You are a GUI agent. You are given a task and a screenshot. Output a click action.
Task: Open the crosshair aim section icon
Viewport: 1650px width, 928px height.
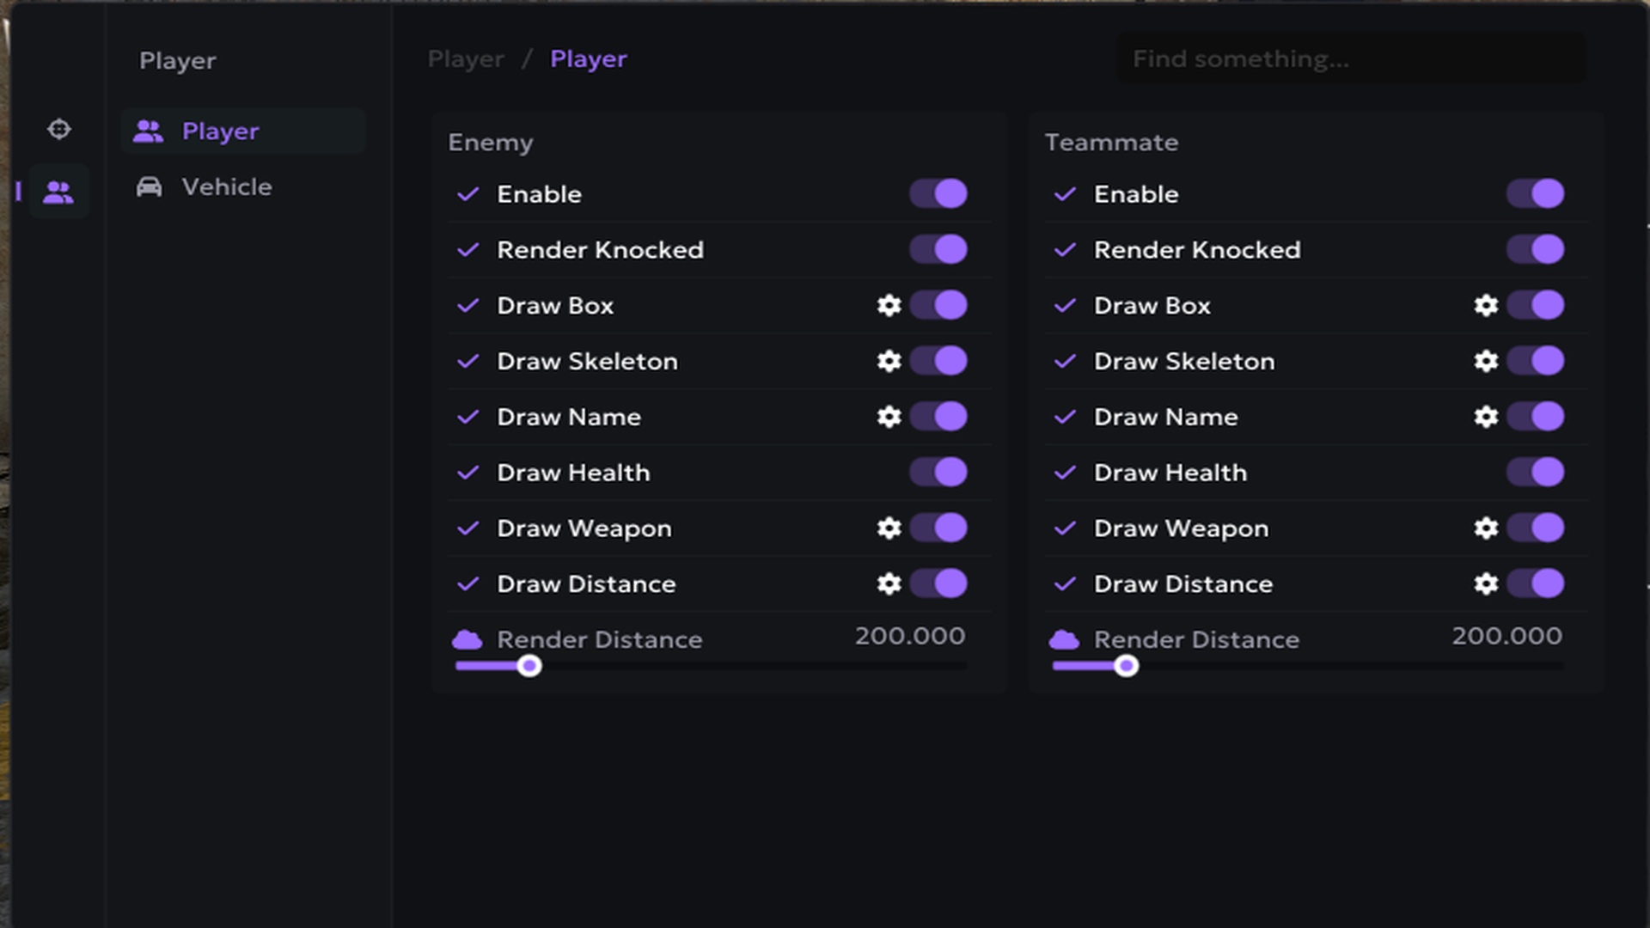click(x=58, y=129)
